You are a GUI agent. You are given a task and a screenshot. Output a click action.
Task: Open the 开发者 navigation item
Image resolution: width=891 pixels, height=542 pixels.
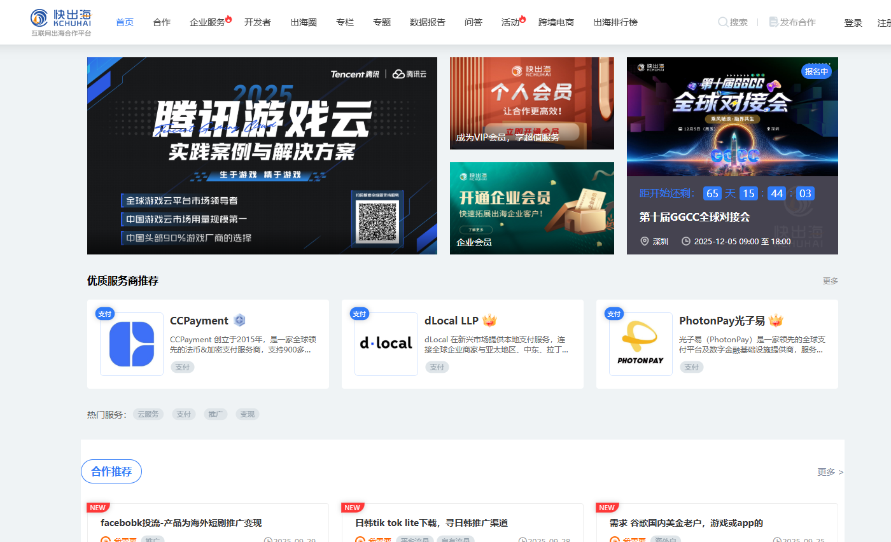tap(258, 22)
